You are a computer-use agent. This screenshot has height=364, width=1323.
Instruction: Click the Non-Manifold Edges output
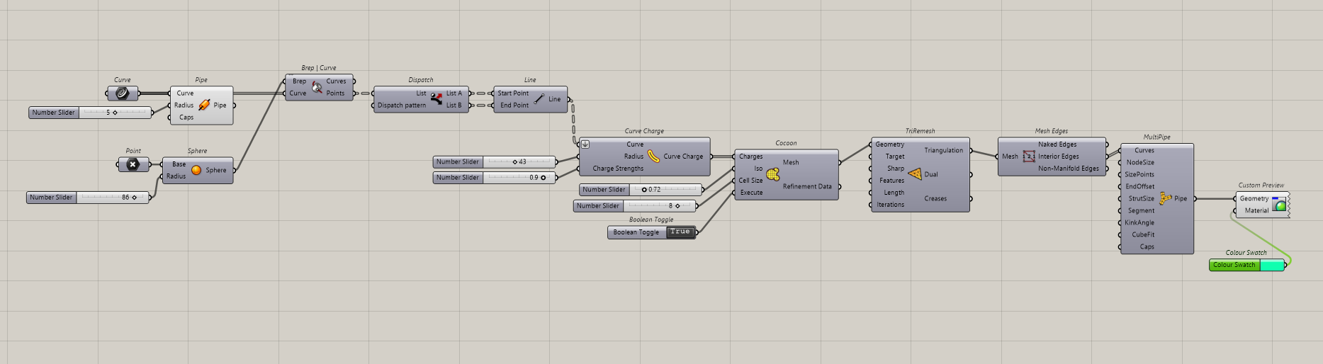click(x=1069, y=169)
